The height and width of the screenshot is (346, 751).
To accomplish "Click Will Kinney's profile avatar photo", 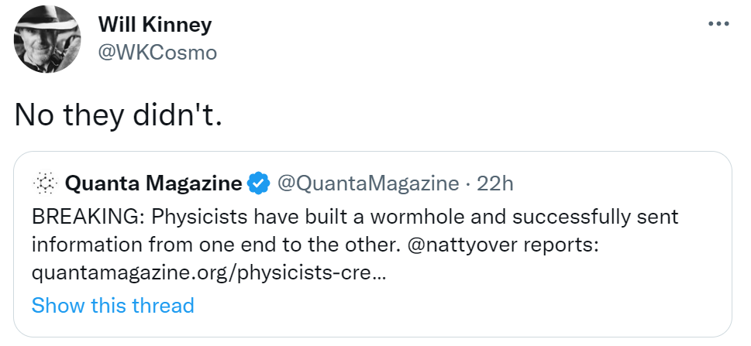I will [48, 39].
